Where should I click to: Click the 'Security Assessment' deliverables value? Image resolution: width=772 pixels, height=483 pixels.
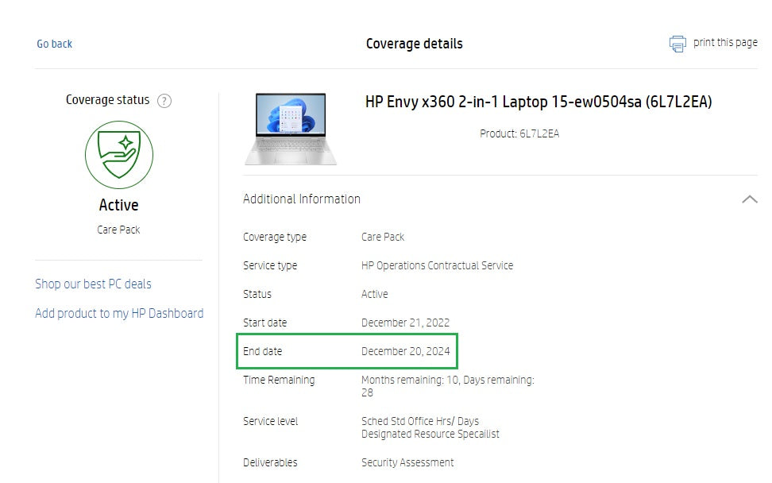click(x=407, y=462)
